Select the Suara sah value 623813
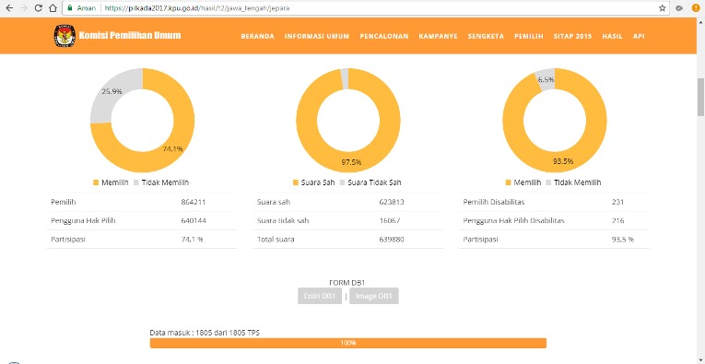This screenshot has height=364, width=705. pos(392,202)
